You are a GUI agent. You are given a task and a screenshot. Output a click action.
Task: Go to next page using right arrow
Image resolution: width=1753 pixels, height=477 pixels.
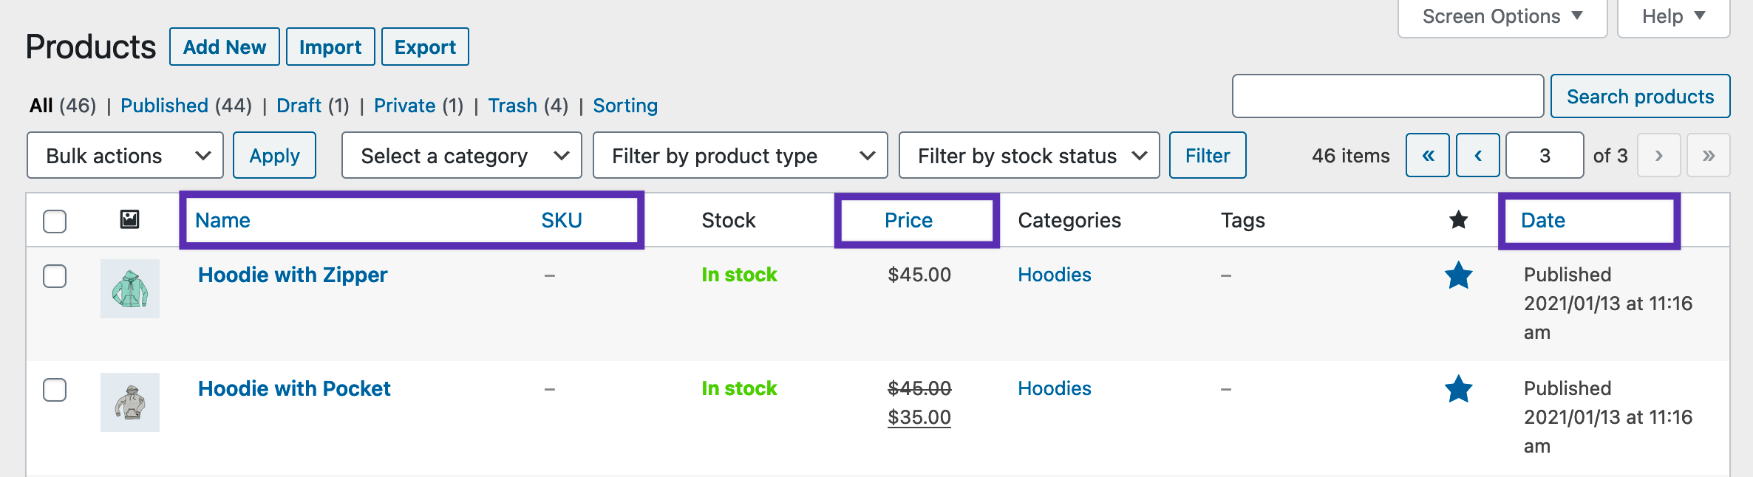coord(1659,155)
